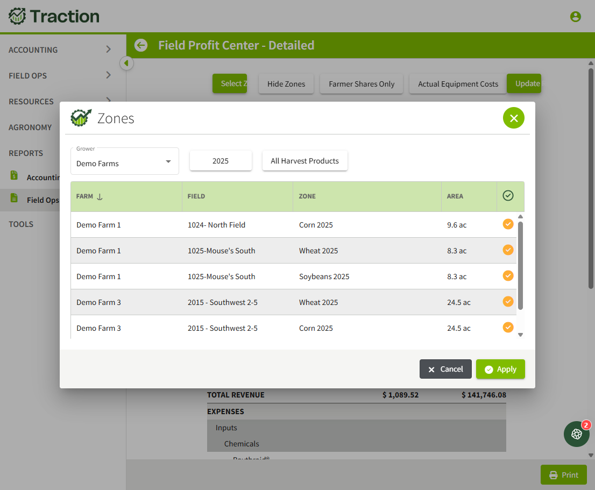Close the Zones dialog with the green X
595x490 pixels.
click(513, 118)
